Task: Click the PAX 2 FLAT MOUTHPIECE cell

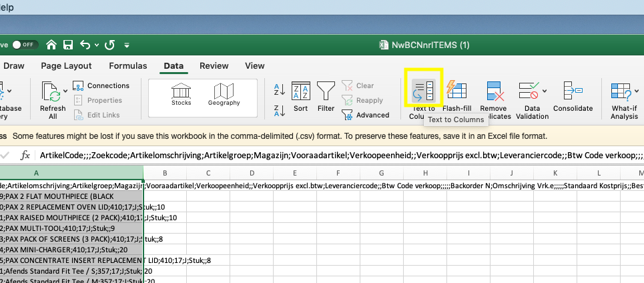Action: pyautogui.click(x=71, y=196)
